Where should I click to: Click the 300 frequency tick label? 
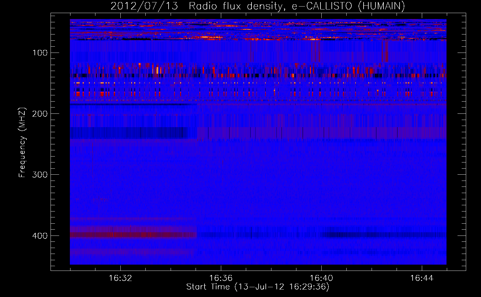pos(40,175)
